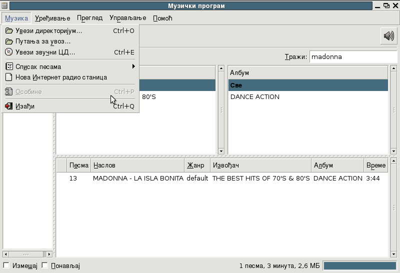
Task: Expand the Списак песама submenu arrow
Action: click(133, 66)
